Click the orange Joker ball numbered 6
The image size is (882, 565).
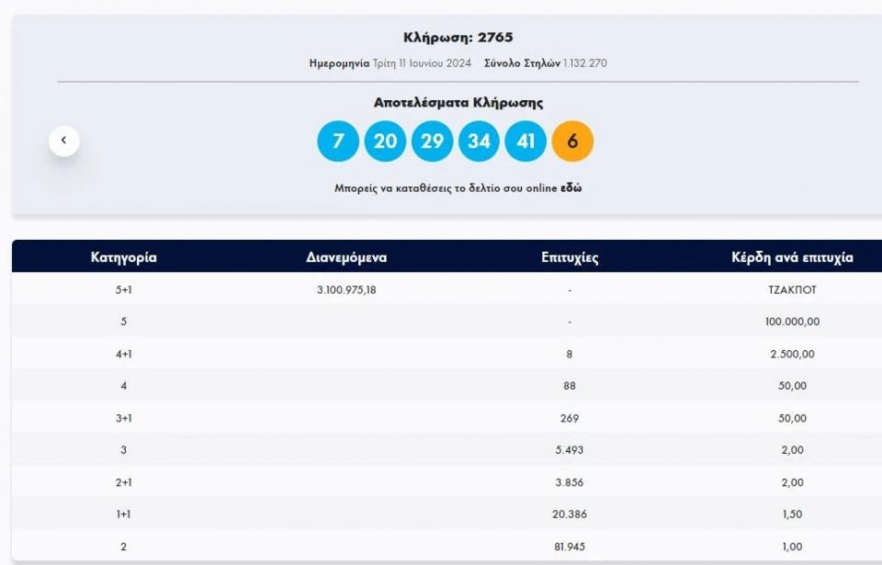pyautogui.click(x=572, y=141)
